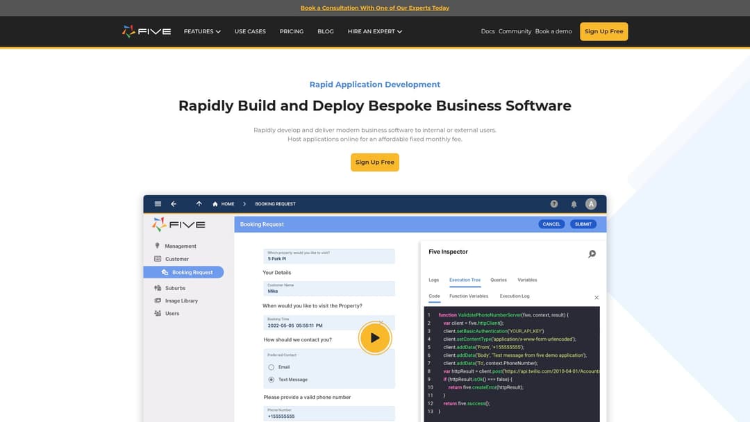This screenshot has width=750, height=422.
Task: Click the home icon in the breadcrumb
Action: (215, 204)
